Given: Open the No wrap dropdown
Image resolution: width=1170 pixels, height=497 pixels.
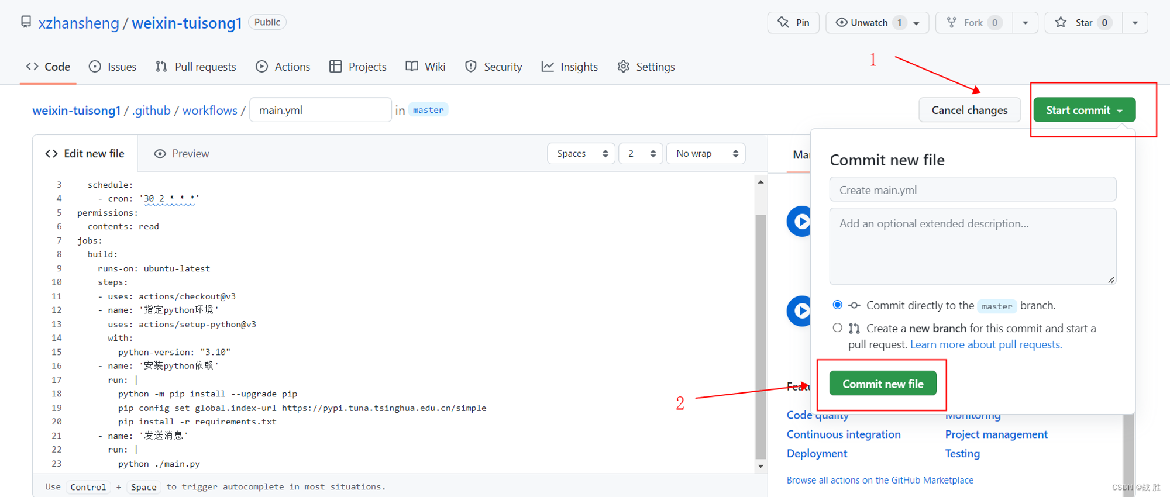Looking at the screenshot, I should [706, 153].
